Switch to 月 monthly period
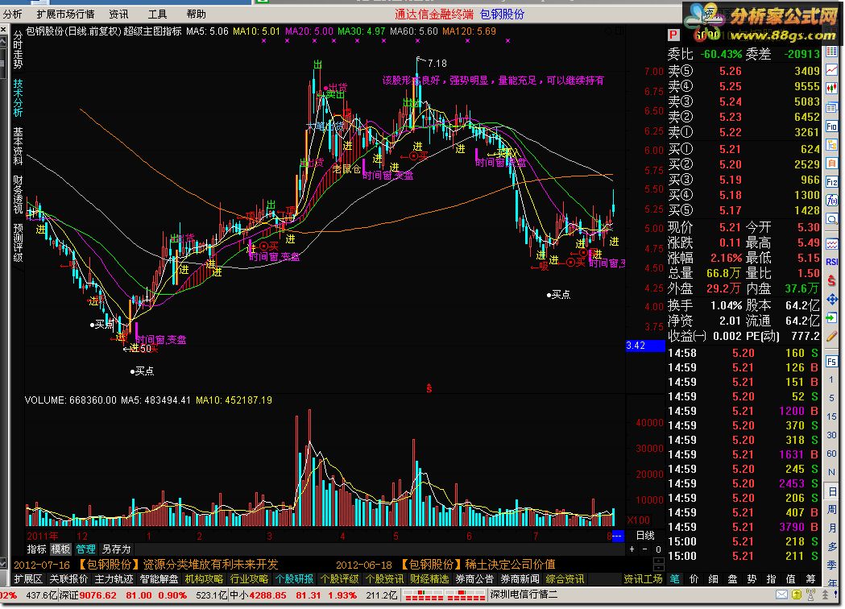This screenshot has width=845, height=609. pyautogui.click(x=831, y=528)
